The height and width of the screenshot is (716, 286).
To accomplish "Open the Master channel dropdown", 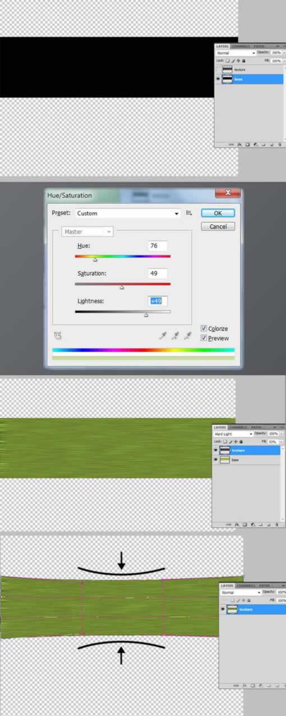I will [87, 231].
